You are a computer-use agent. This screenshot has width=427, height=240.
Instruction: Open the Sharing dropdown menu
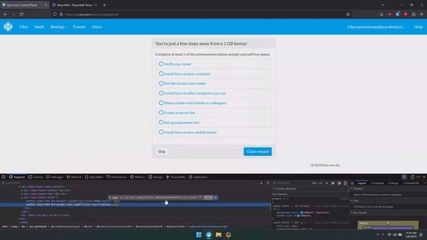58,27
